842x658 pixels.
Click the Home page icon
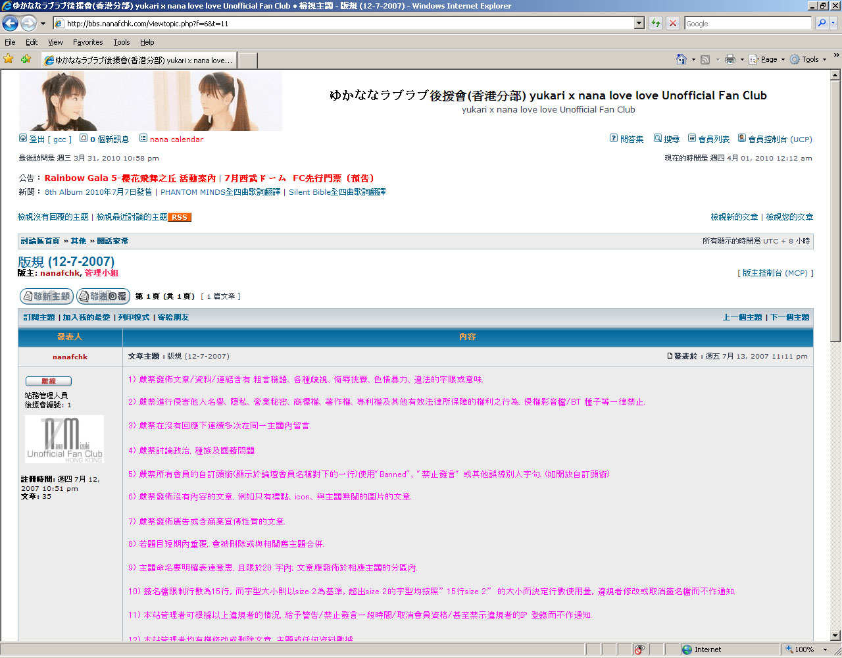(x=681, y=59)
